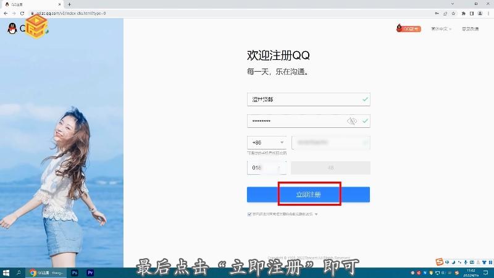
Task: Toggle Sogou Chinese/English 中 mode
Action: (x=447, y=262)
